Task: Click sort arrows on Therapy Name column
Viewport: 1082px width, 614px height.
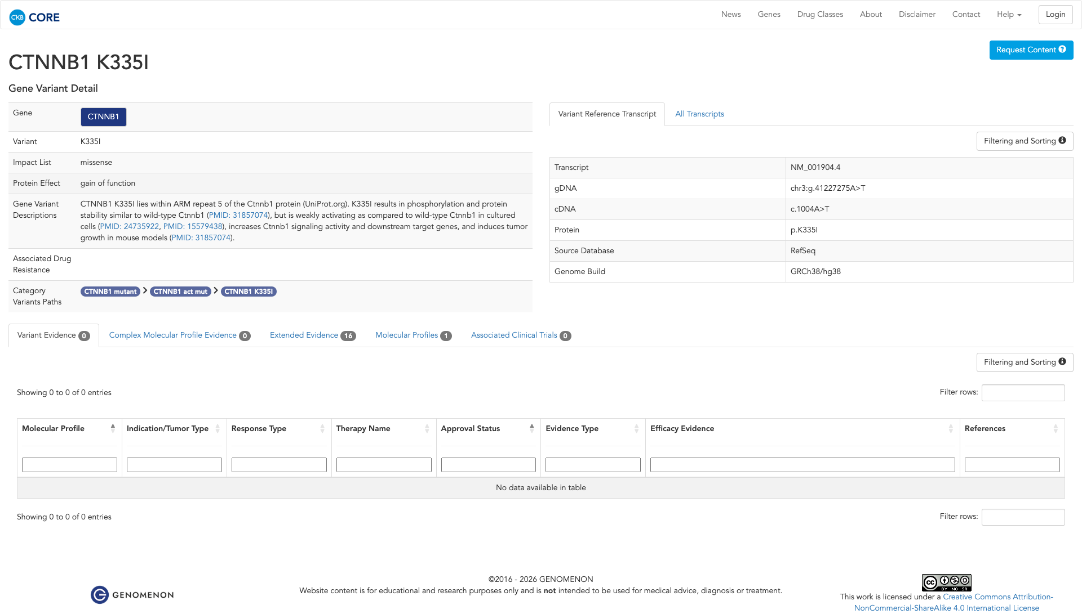Action: [x=427, y=429]
